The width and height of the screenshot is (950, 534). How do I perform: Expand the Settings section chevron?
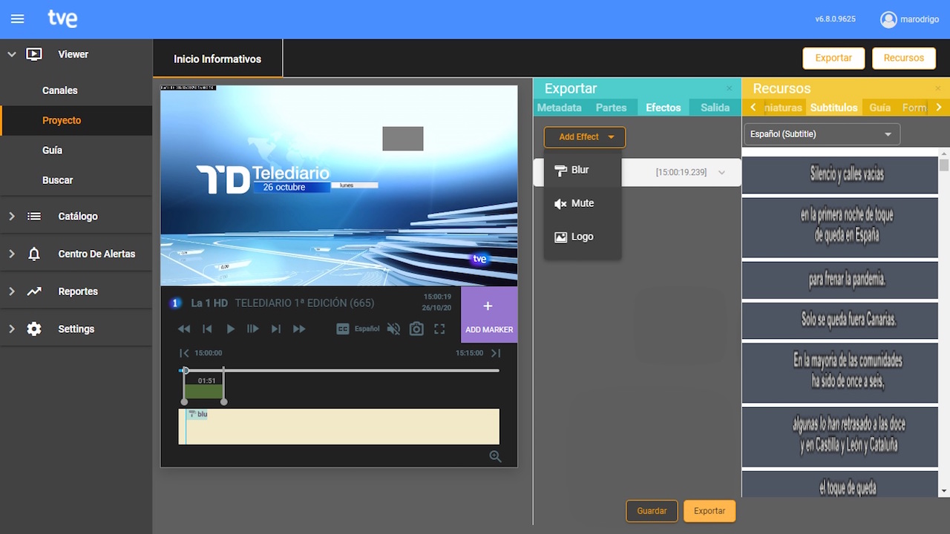click(12, 329)
